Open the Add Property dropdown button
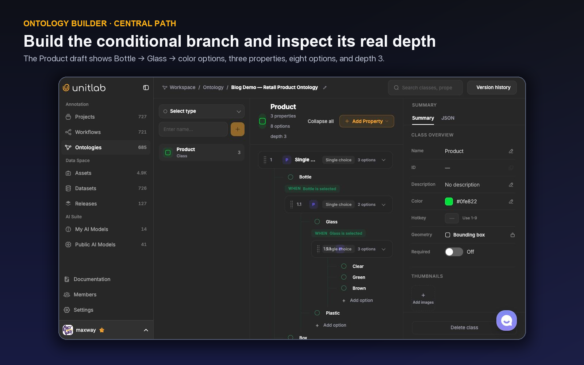Image resolution: width=584 pixels, height=365 pixels. click(x=367, y=121)
